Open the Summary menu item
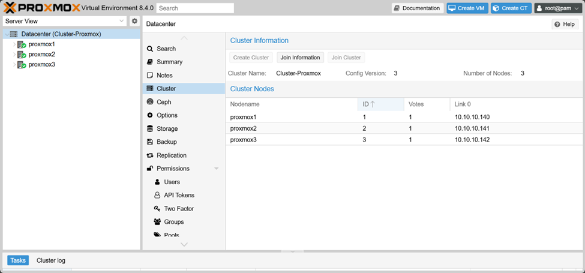The width and height of the screenshot is (585, 273). [x=169, y=62]
